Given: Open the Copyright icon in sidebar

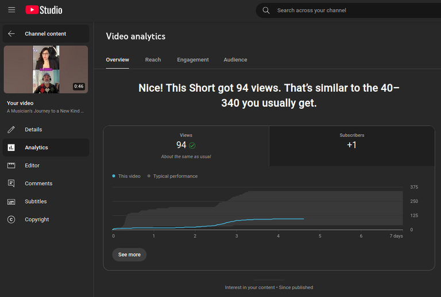Looking at the screenshot, I should click(11, 220).
